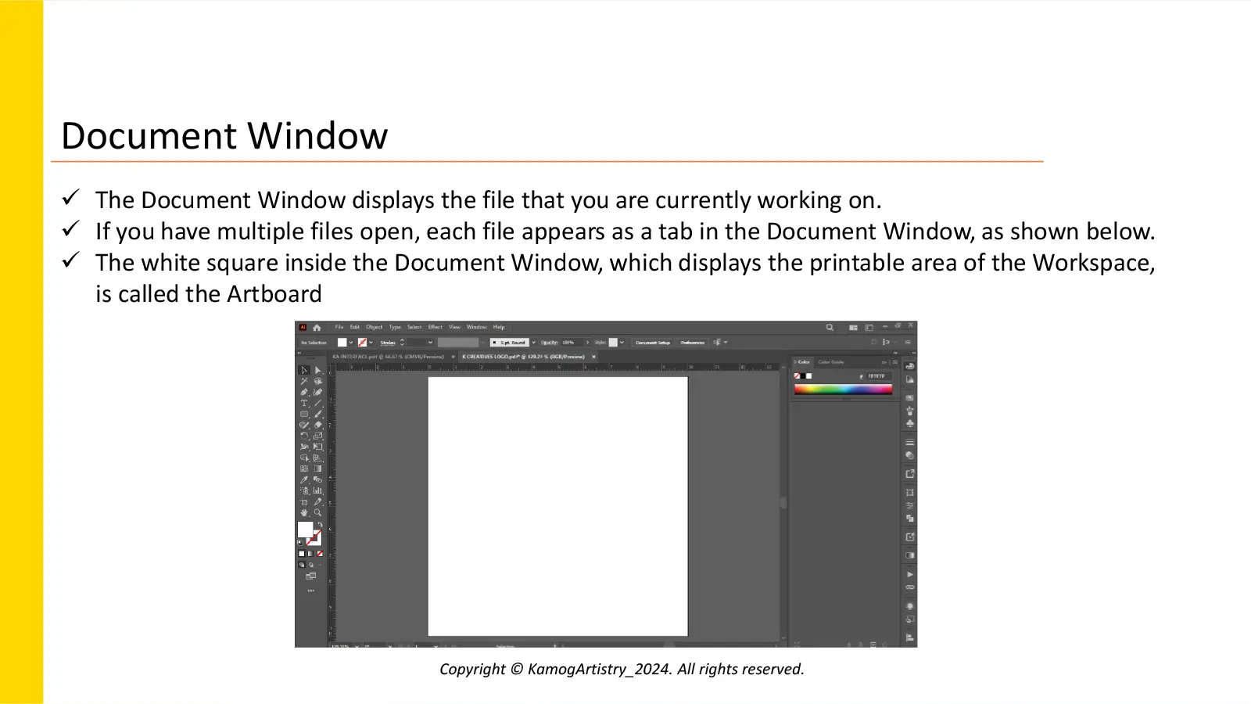The width and height of the screenshot is (1251, 704).
Task: Select the Direct Selection tool
Action: click(x=317, y=370)
